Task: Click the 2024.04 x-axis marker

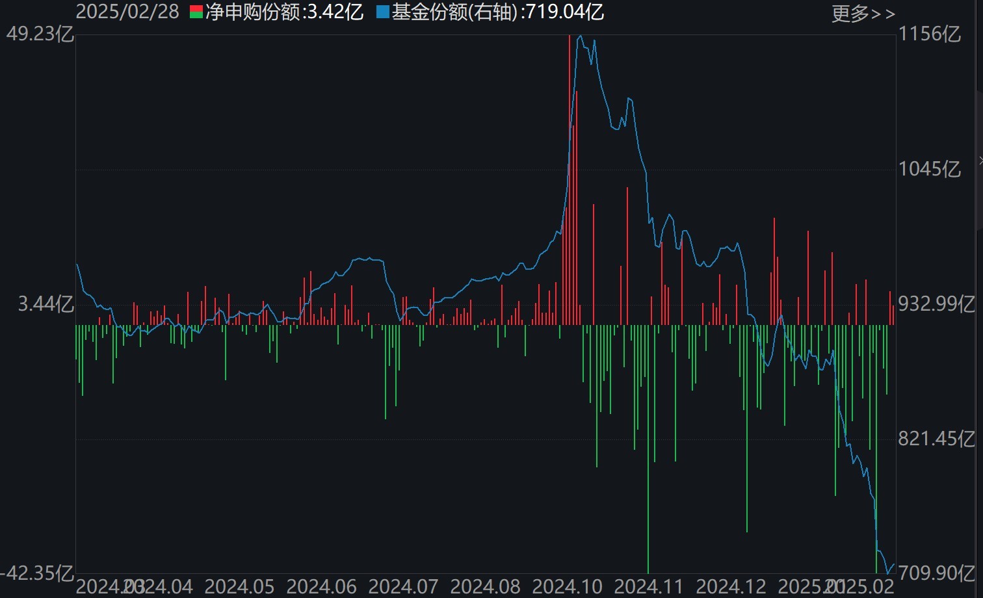Action: (x=164, y=587)
